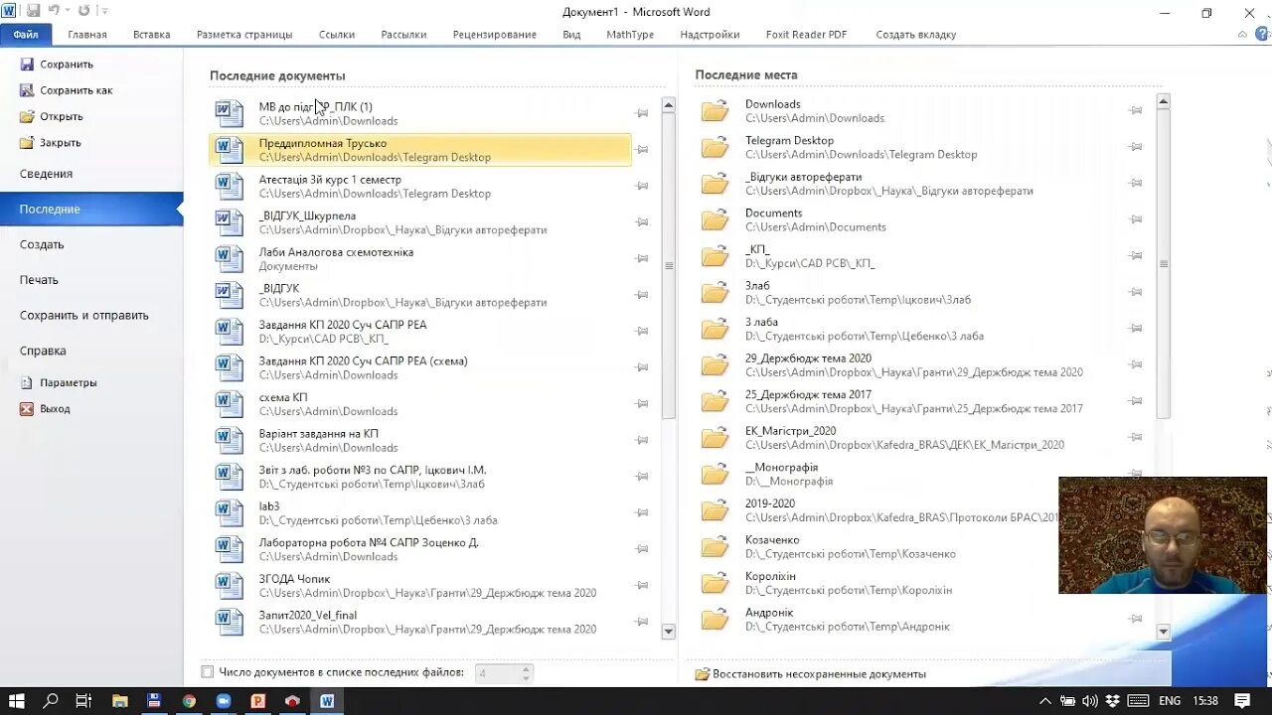1272x715 pixels.
Task: Open the 'Запит2020_Vel_final' document
Action: tap(420, 622)
